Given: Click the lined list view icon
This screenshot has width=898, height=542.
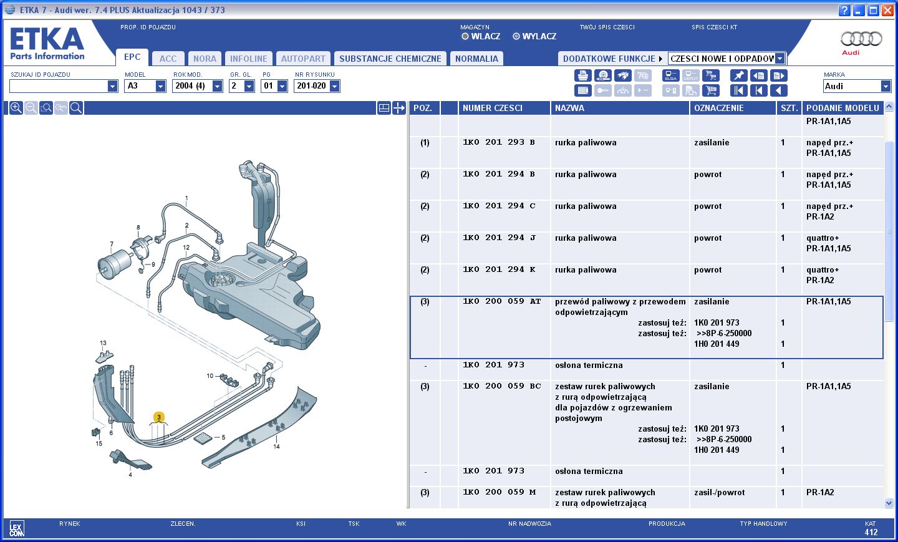Looking at the screenshot, I should [x=582, y=90].
